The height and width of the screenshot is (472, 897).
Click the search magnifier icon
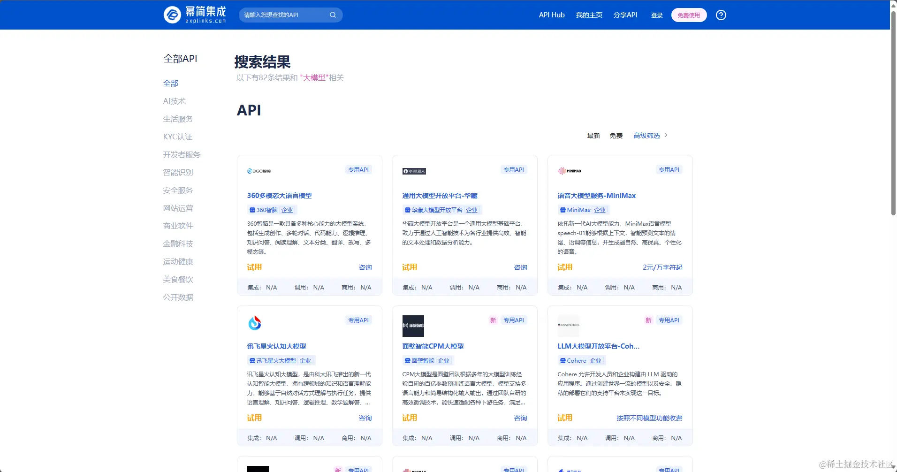(333, 15)
